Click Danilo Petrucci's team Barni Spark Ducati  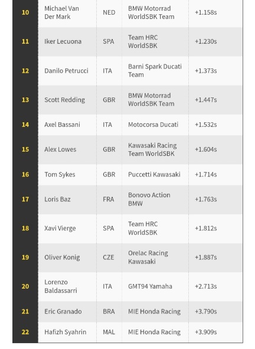(x=155, y=70)
